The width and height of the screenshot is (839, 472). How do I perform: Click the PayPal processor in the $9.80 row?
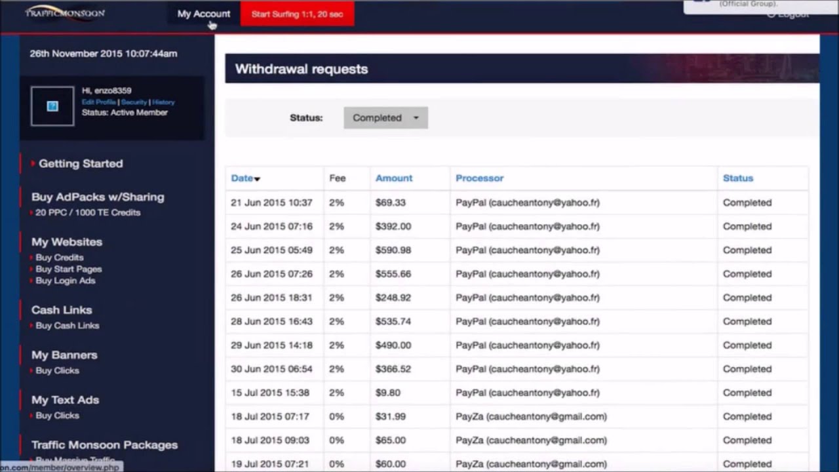528,393
